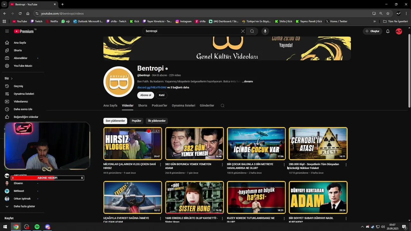The image size is (411, 231).
Task: Open Geçmiş history in sidebar
Action: click(18, 86)
